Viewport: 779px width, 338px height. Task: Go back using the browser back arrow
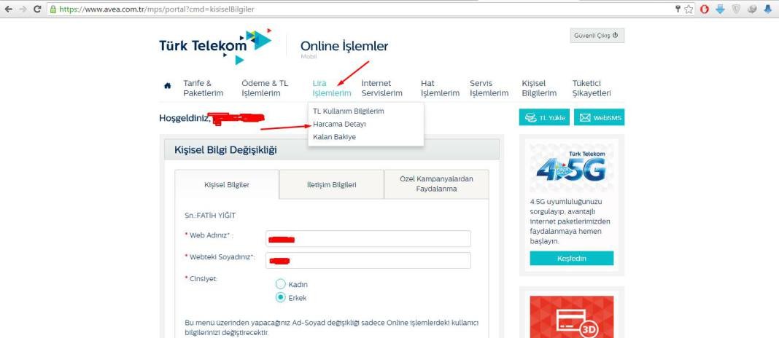click(x=9, y=9)
